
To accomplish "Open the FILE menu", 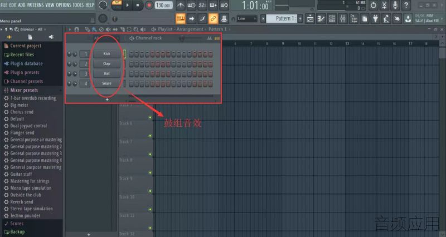I will tap(4, 5).
